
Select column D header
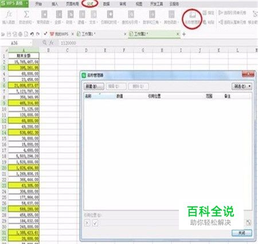(86, 51)
